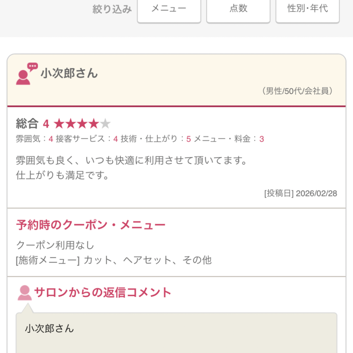Viewport: 353px width, 353px height.
Task: Open the 点数 filter dropdown
Action: (x=238, y=9)
